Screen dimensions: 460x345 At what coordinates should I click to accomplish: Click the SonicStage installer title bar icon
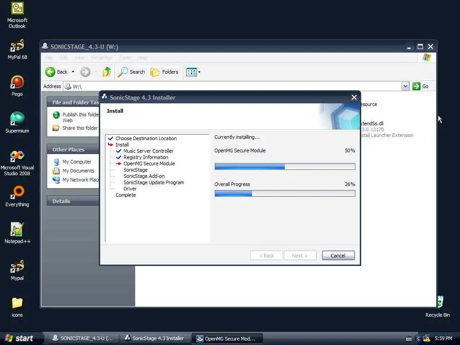coord(104,97)
